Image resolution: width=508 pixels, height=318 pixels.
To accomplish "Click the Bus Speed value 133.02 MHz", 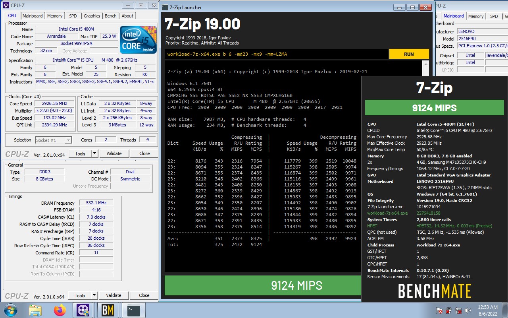I will click(54, 118).
